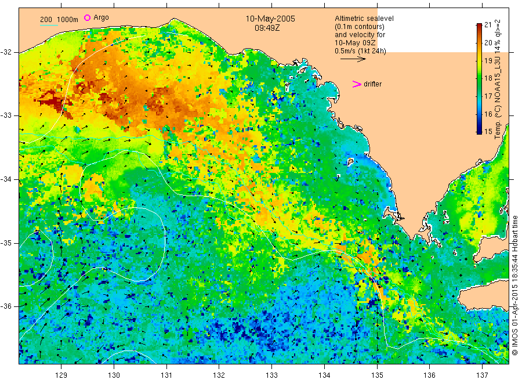
Task: Click the '10-May 09Z' legend line
Action: [355, 43]
